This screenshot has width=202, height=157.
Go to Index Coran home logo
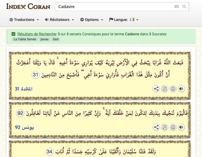click(28, 6)
